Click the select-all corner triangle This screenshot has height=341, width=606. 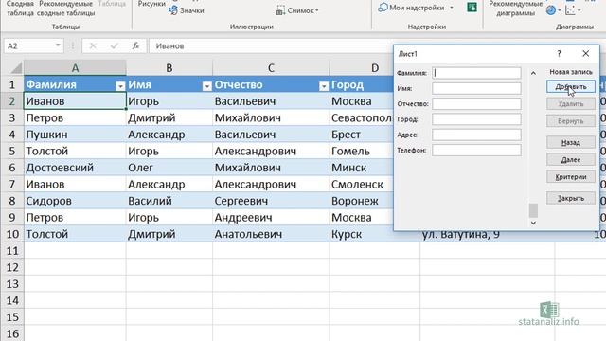15,68
